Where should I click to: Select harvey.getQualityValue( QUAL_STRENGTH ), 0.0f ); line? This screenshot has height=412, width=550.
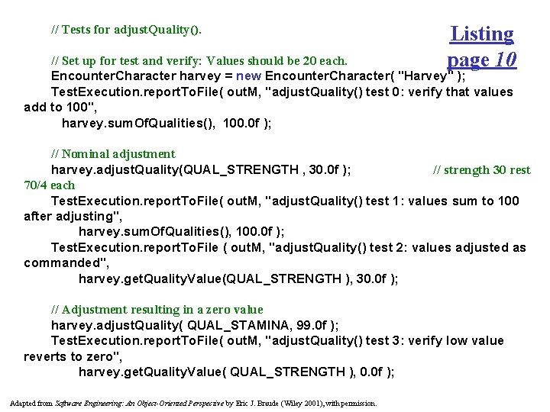click(x=236, y=372)
